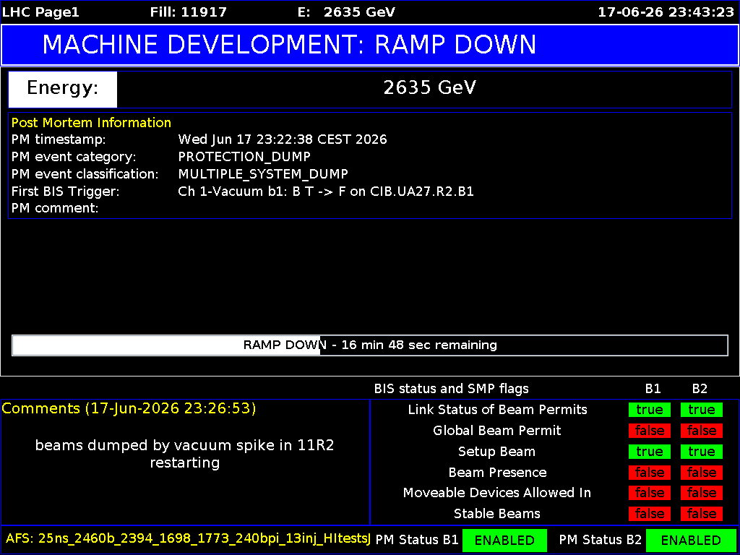The image size is (740, 555).
Task: Click the RAMP DOWN progress bar
Action: click(x=370, y=345)
